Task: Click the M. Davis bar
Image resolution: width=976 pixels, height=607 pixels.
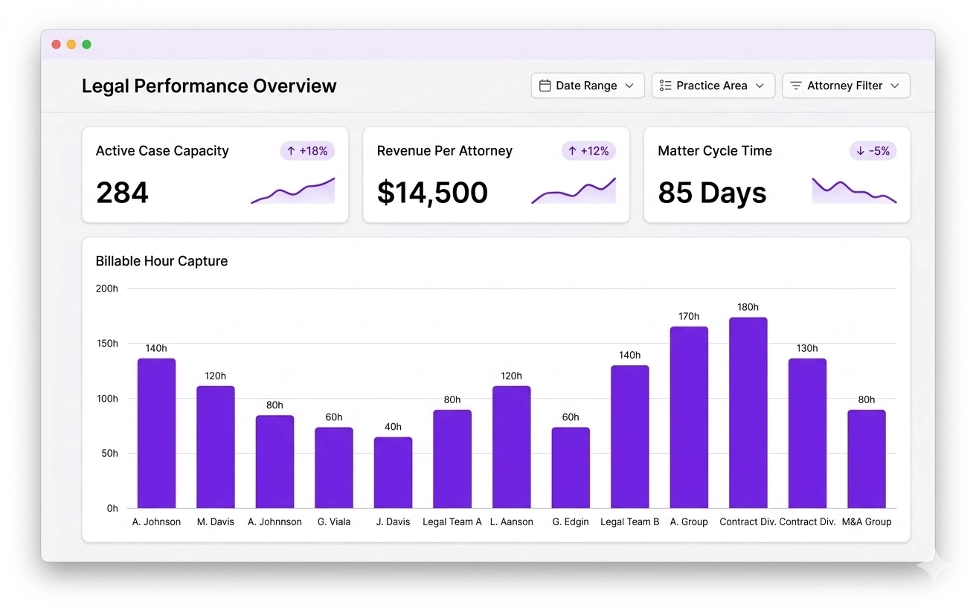Action: (216, 447)
